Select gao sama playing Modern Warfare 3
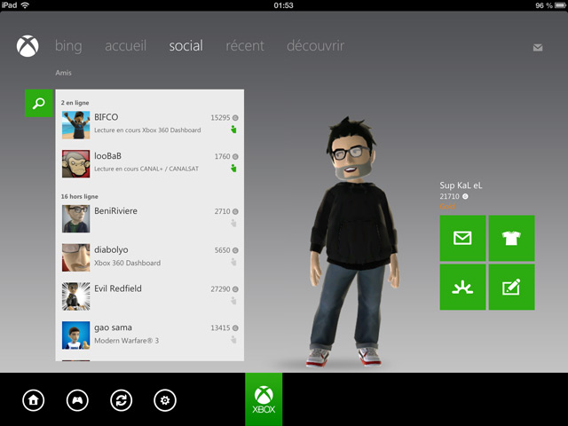 pyautogui.click(x=149, y=334)
